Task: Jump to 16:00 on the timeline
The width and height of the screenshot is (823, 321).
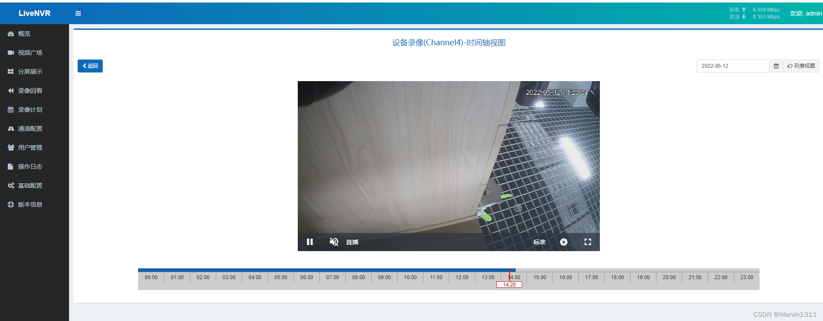Action: (x=565, y=277)
